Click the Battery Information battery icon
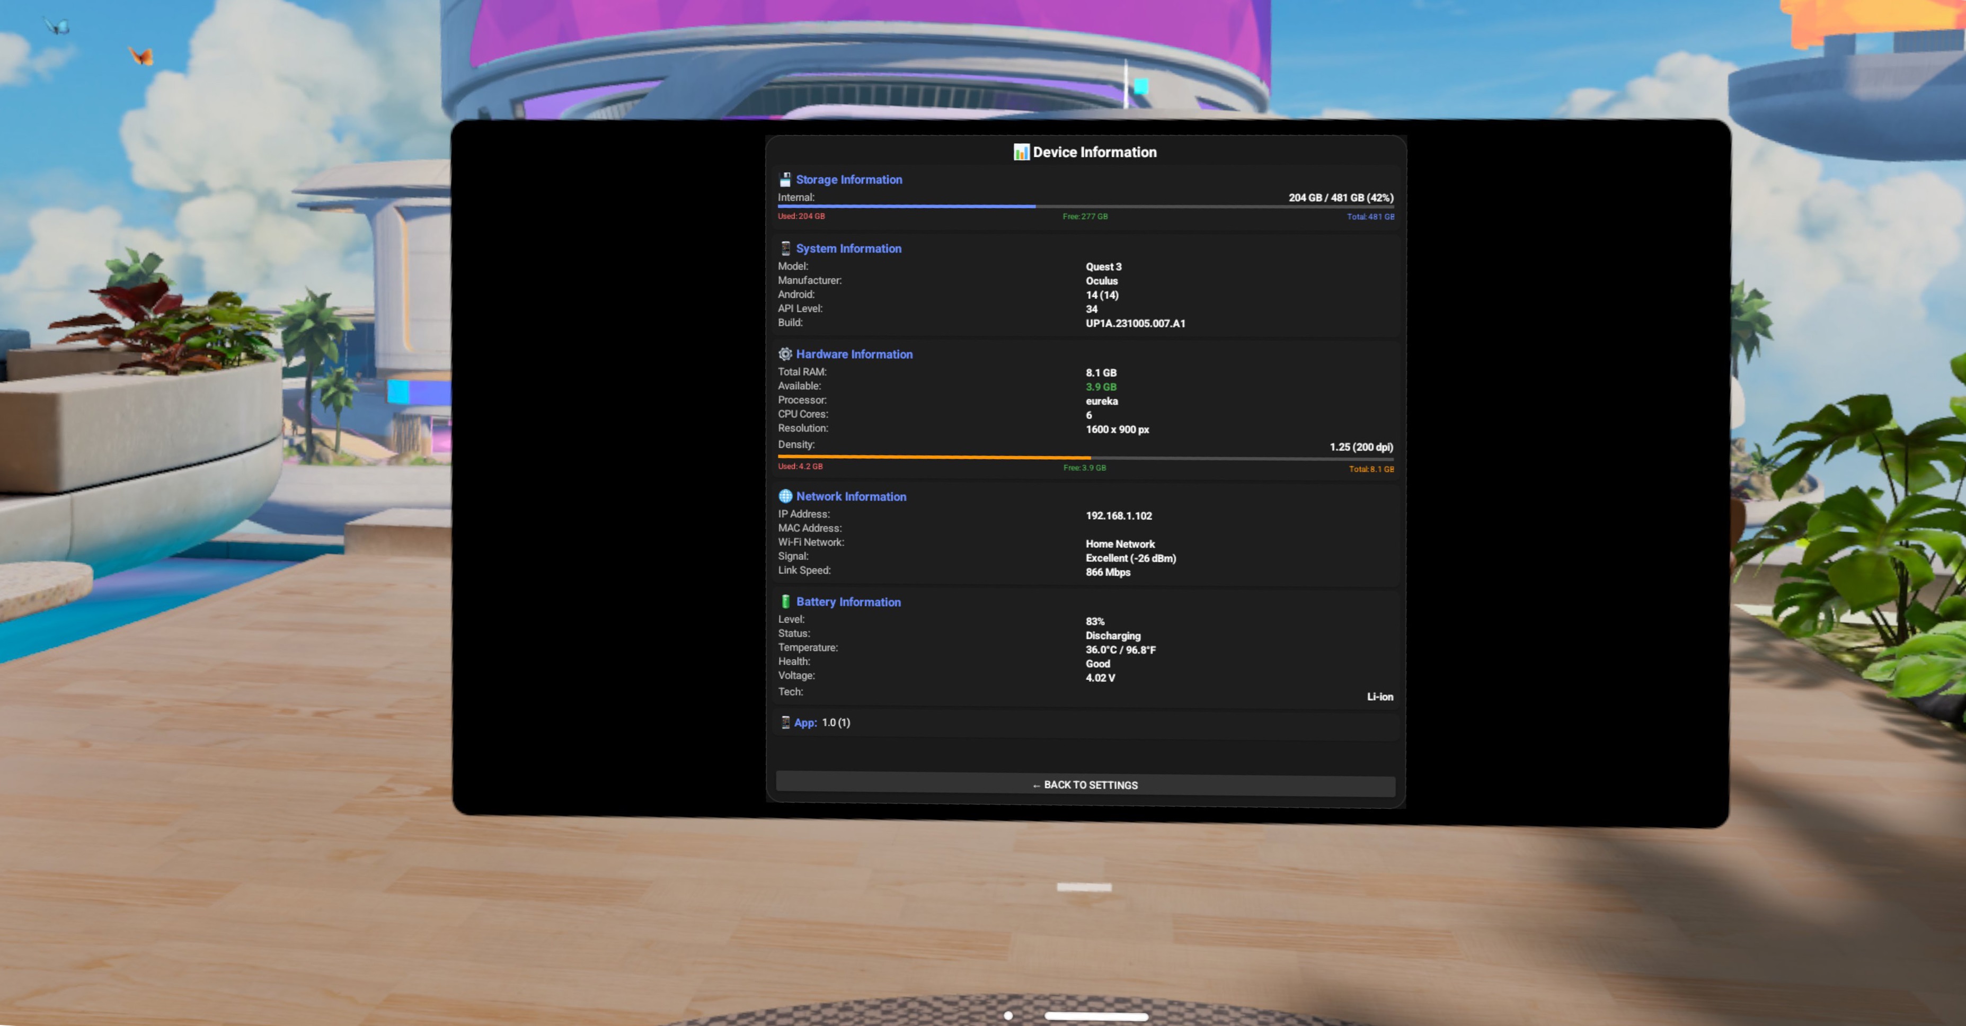1966x1026 pixels. (785, 601)
